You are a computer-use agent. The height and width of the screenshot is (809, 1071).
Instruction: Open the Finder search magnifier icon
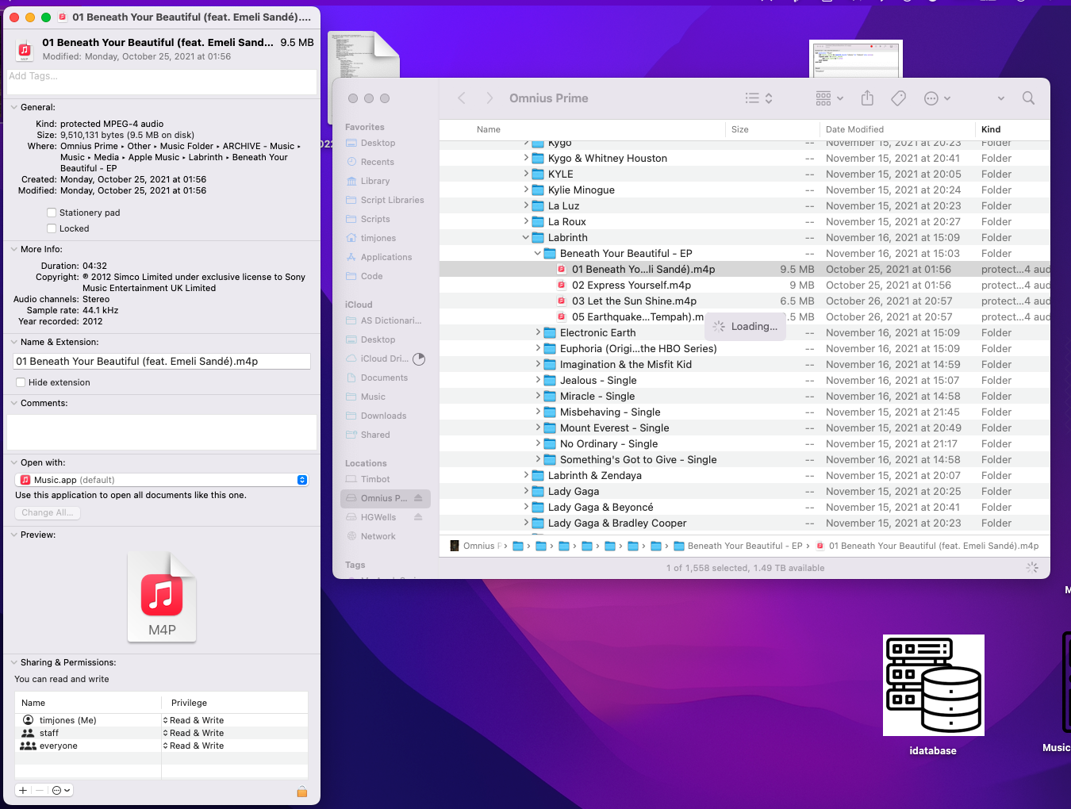[x=1028, y=98]
